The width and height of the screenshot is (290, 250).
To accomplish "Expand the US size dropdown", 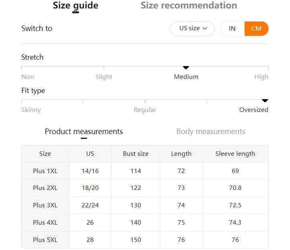I will pyautogui.click(x=192, y=29).
